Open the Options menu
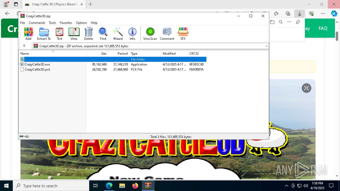This screenshot has height=191, width=340. click(81, 23)
